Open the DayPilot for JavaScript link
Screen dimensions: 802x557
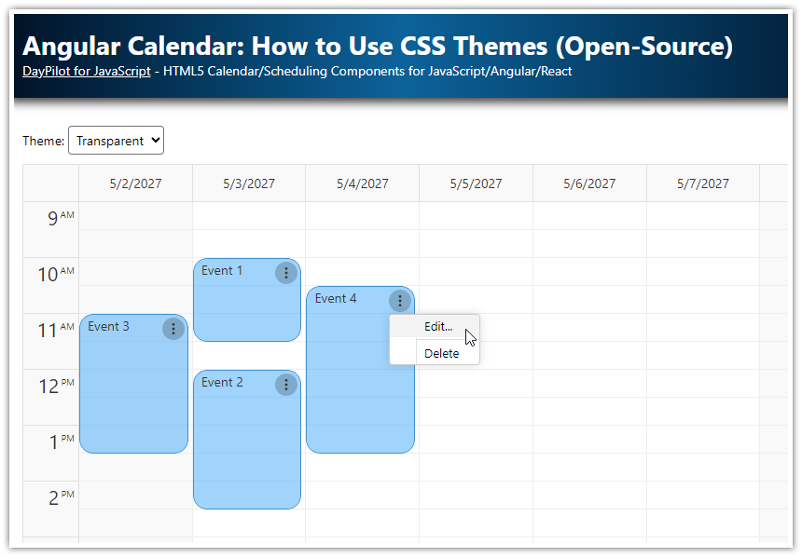point(86,71)
